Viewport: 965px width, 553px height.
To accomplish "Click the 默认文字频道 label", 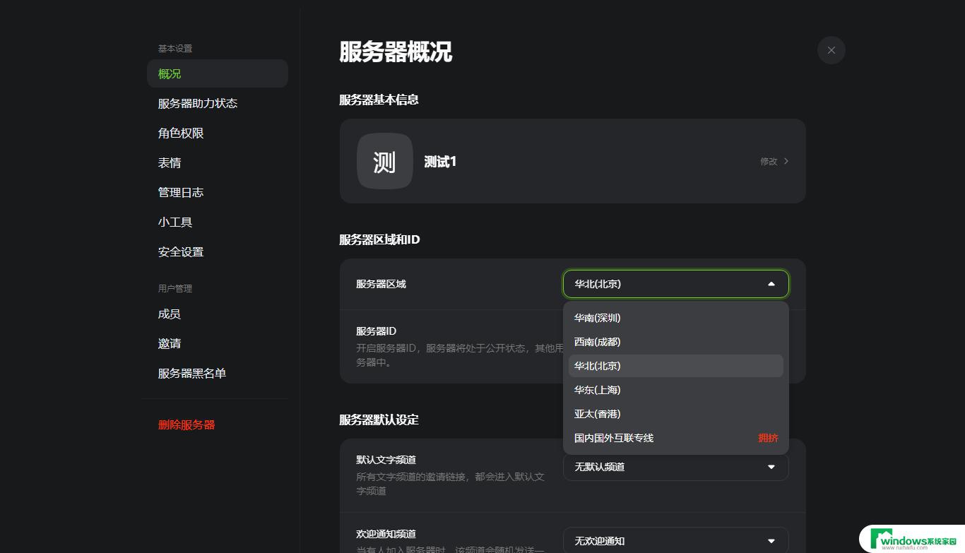I will (386, 459).
